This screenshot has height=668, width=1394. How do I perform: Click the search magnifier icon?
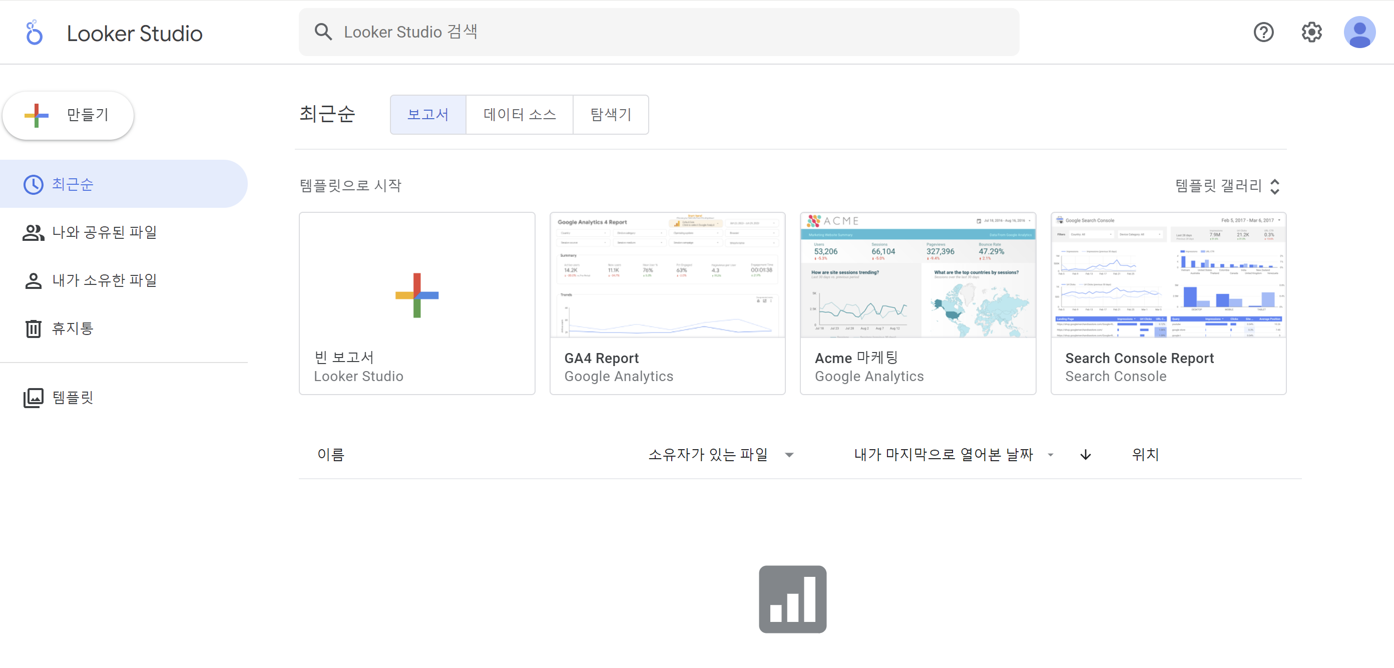[x=323, y=32]
